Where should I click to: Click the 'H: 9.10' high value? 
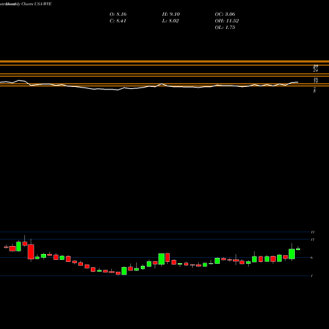tap(171, 14)
